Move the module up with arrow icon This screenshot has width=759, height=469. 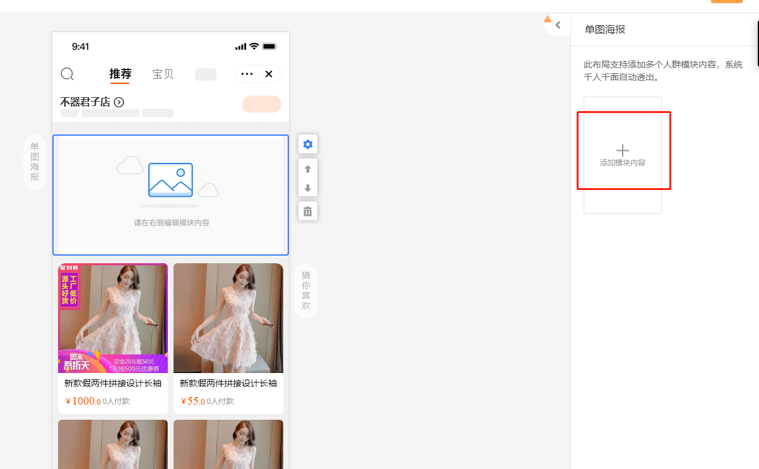click(308, 169)
